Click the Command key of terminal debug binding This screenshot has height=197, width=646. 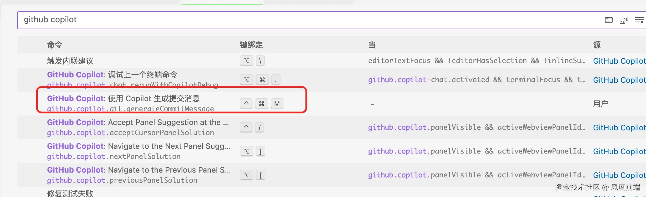(262, 80)
